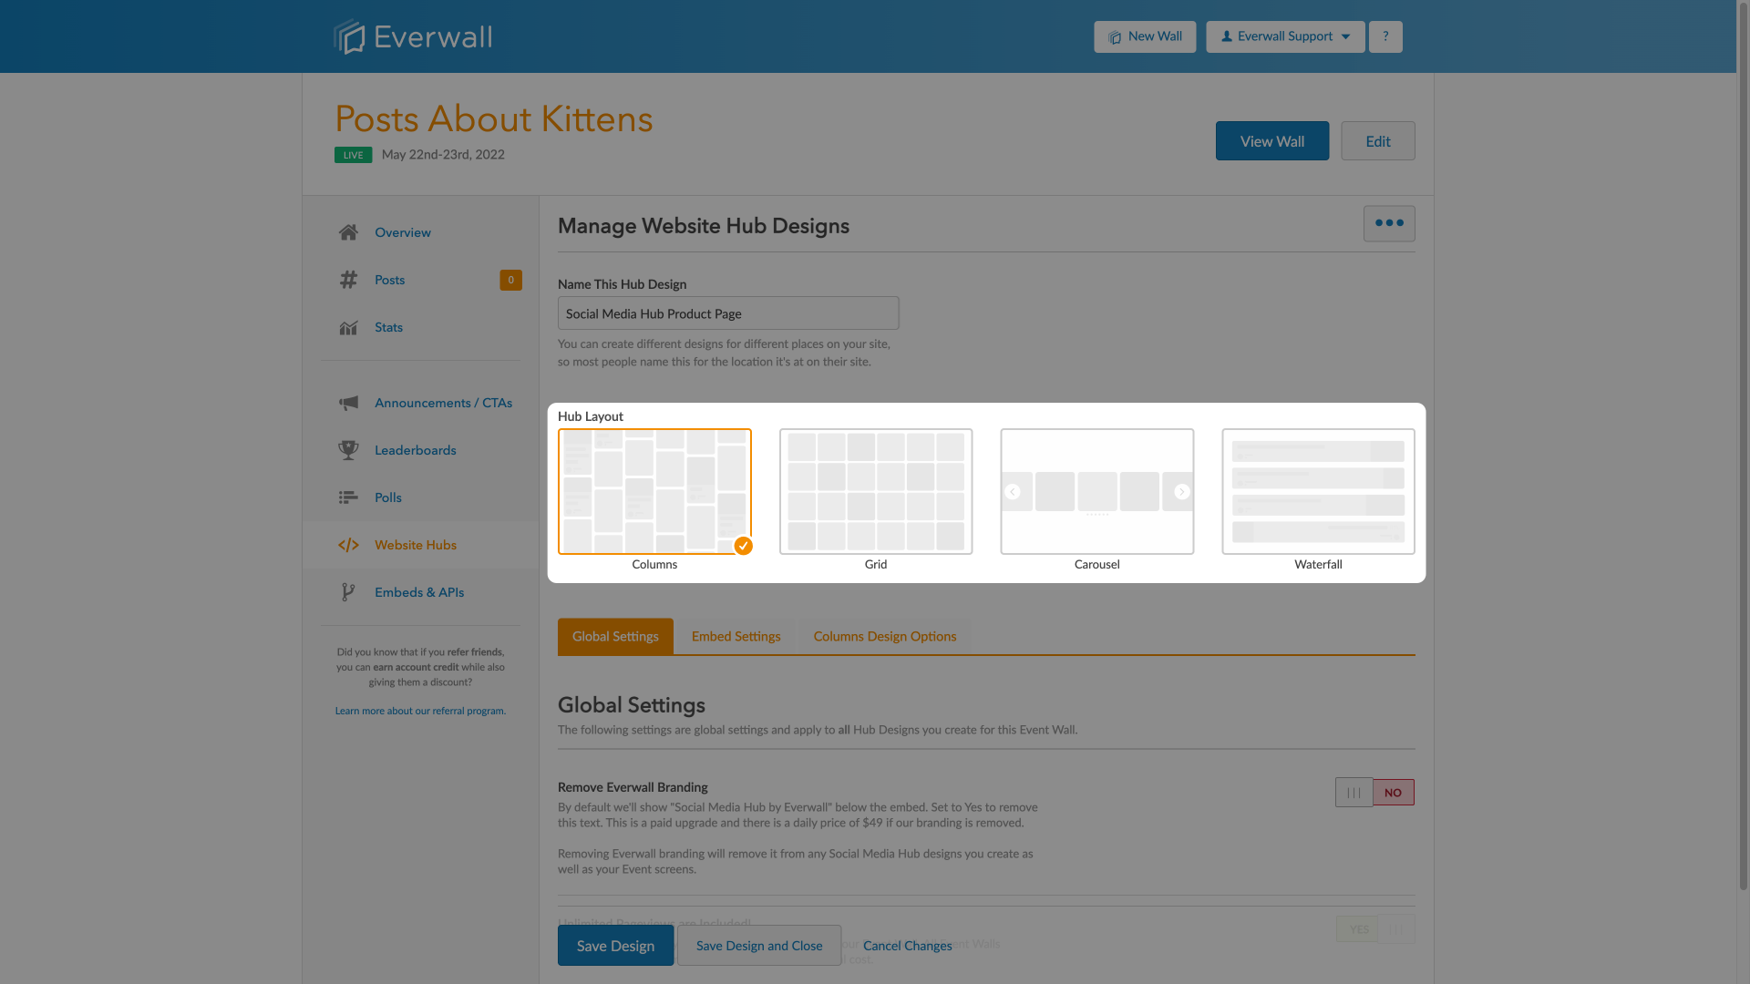Click the New Wall button
This screenshot has width=1750, height=984.
1145,36
